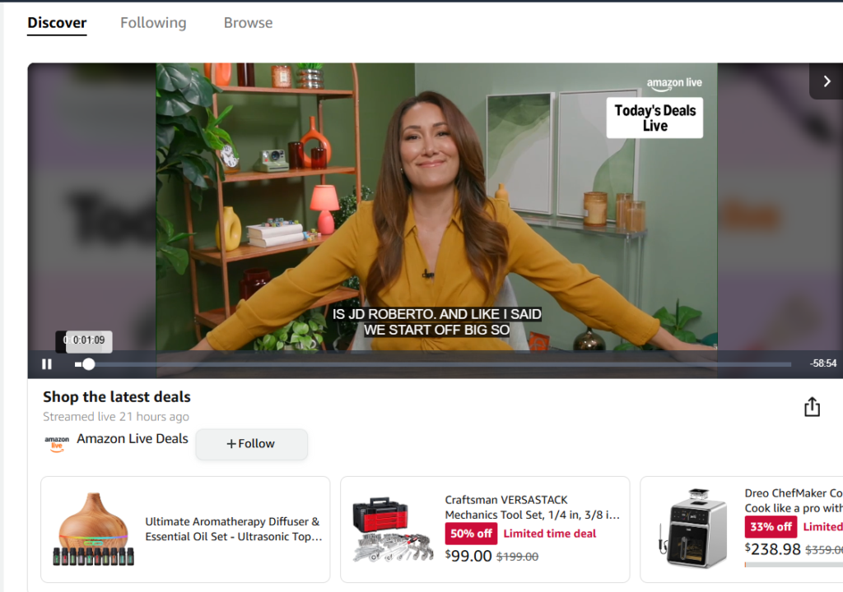843x592 pixels.
Task: Switch to the Following tab
Action: (x=153, y=22)
